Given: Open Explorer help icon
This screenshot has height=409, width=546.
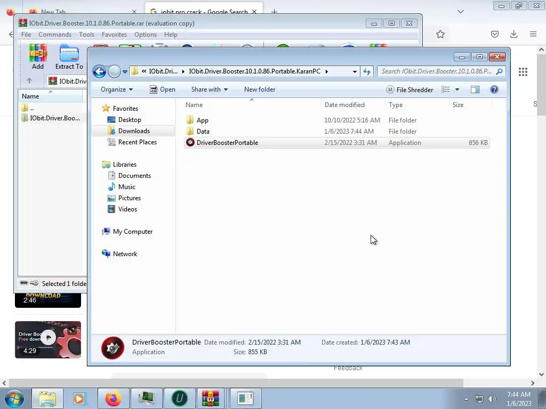Looking at the screenshot, I should tap(494, 89).
